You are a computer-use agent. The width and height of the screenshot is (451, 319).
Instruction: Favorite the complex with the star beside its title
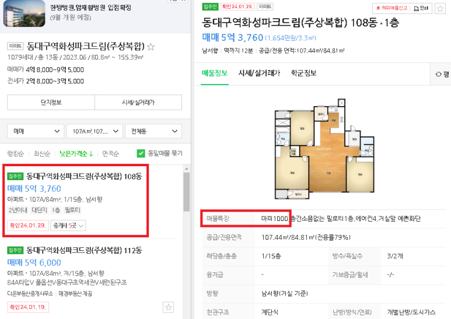tap(151, 47)
